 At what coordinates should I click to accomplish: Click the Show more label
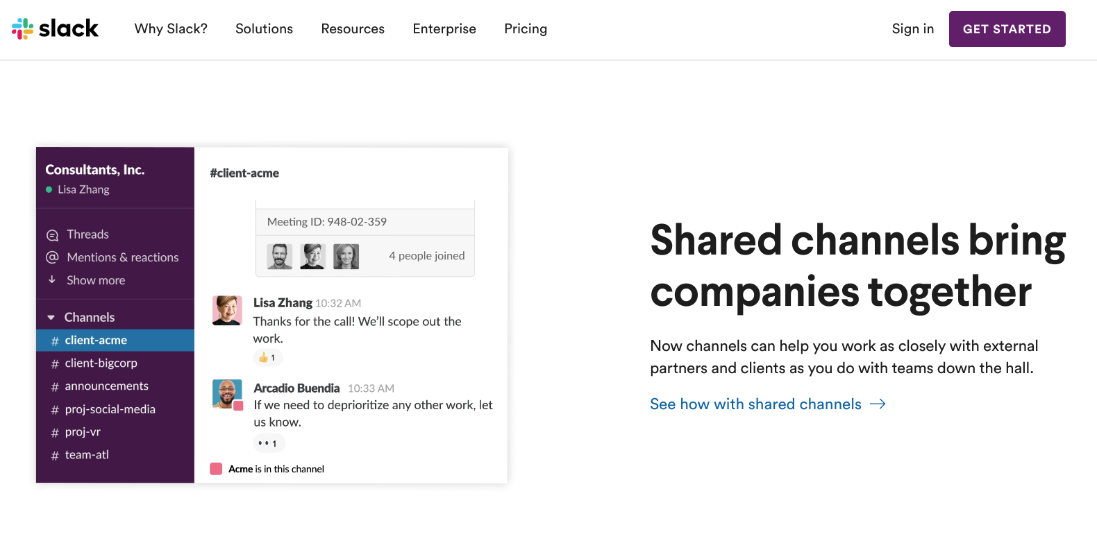tap(96, 280)
